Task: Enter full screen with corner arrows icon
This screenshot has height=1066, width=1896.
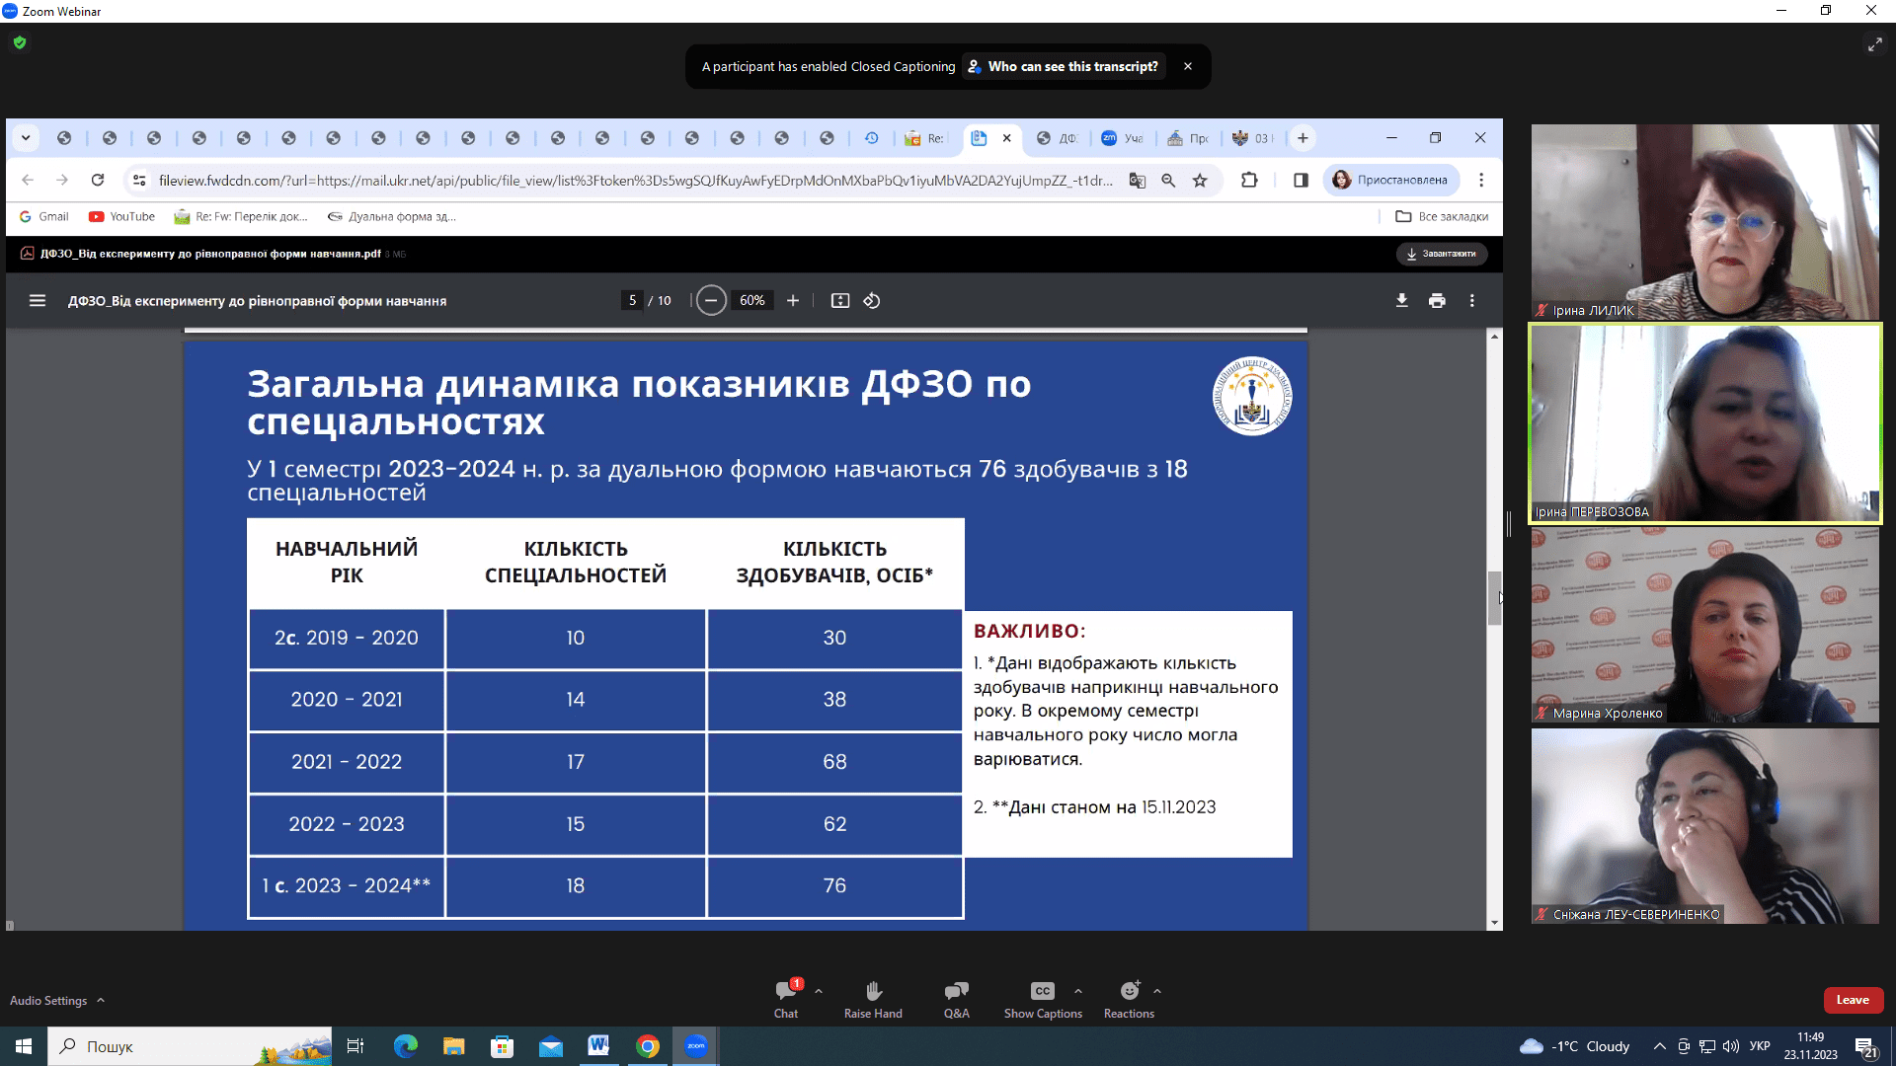Action: click(x=1874, y=44)
